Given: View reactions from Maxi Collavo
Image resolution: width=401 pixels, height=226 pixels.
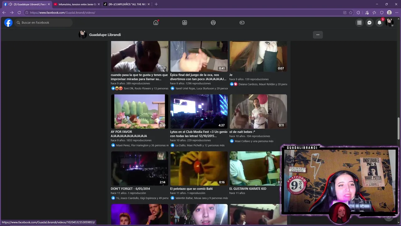Looking at the screenshot, I should click(252, 141).
